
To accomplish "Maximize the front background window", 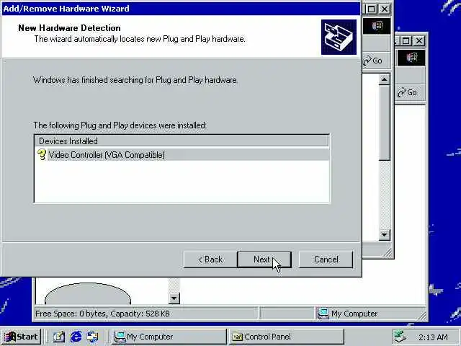I will [x=371, y=9].
